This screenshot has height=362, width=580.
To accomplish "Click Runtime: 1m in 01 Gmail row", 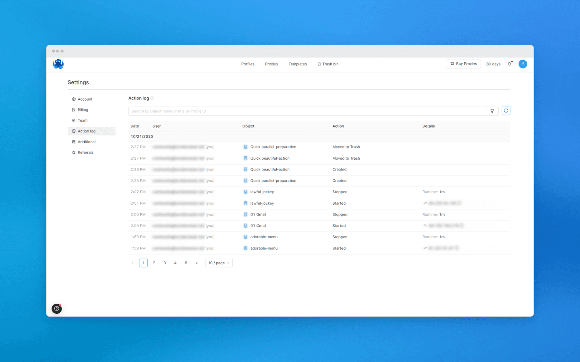I will 434,214.
